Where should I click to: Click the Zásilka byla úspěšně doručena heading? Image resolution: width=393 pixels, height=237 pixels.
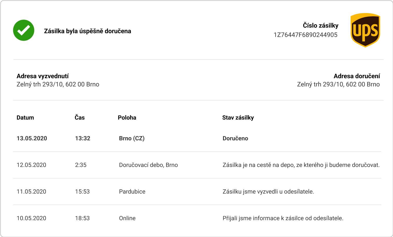pyautogui.click(x=88, y=31)
